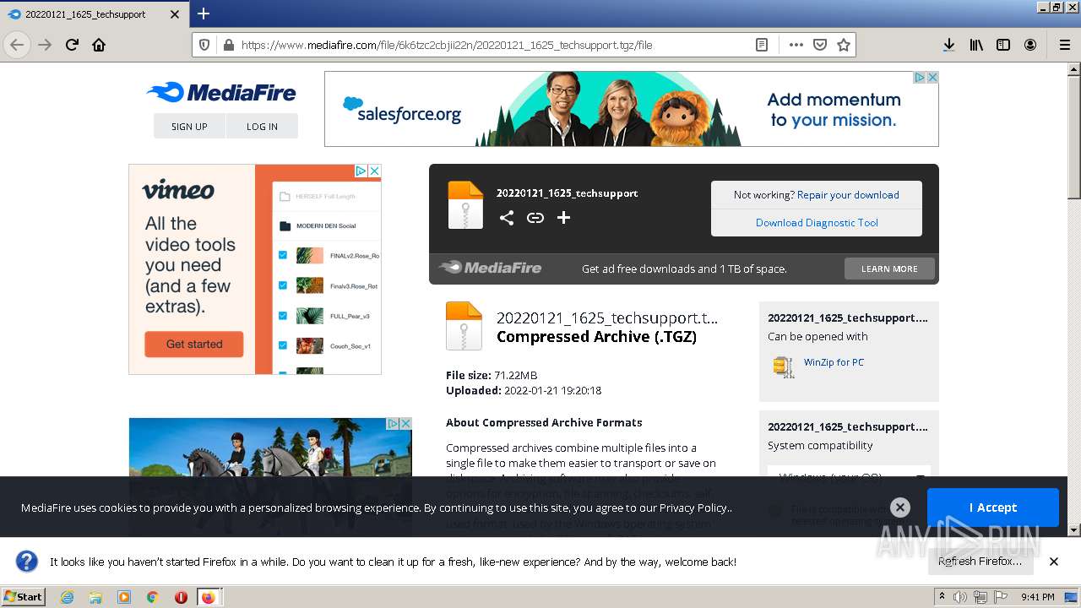The width and height of the screenshot is (1081, 608).
Task: Close the horse game ad
Action: coord(405,423)
